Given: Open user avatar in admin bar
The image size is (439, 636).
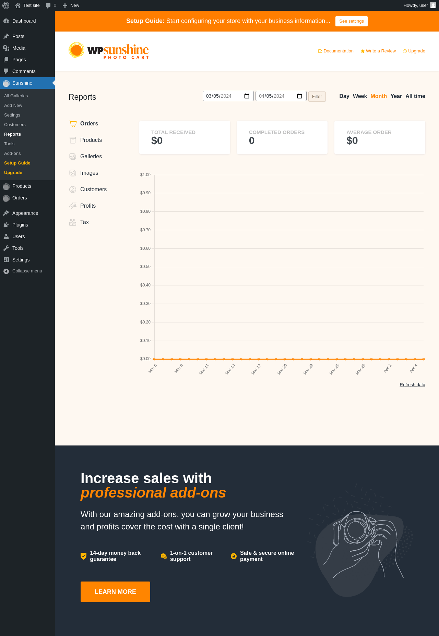Looking at the screenshot, I should (433, 5).
